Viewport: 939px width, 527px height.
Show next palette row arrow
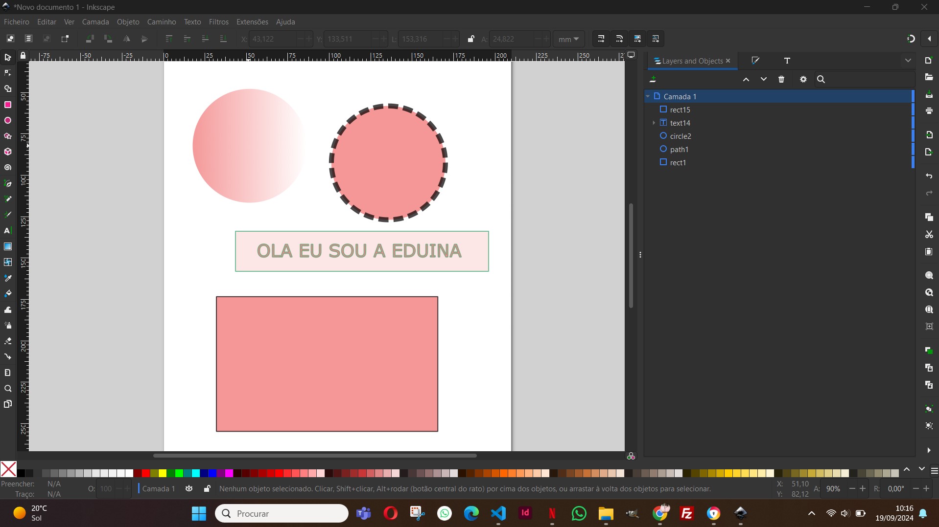(x=922, y=469)
